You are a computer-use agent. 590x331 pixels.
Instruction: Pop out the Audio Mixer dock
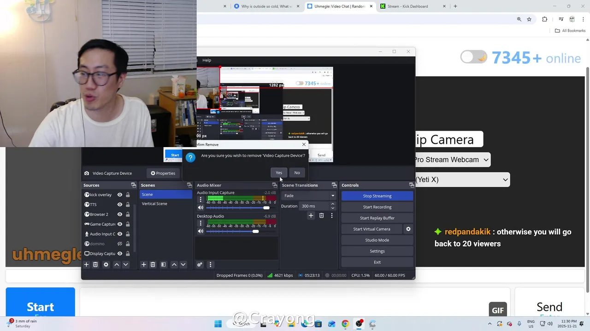(274, 185)
